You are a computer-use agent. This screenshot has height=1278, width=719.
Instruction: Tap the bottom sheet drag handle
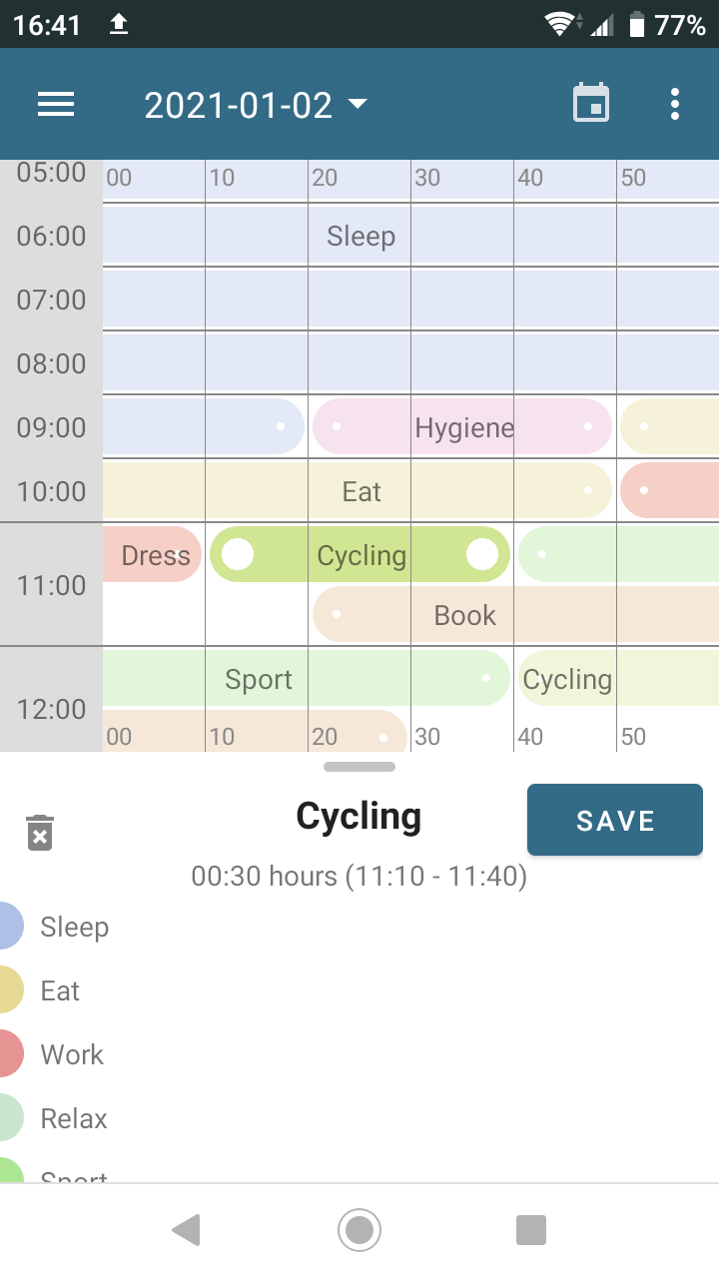[x=359, y=767]
